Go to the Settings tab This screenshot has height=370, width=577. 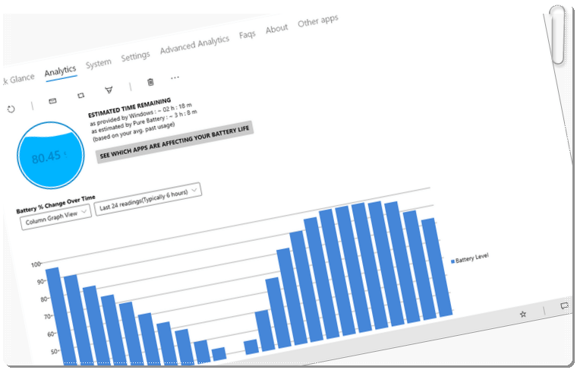(x=135, y=56)
